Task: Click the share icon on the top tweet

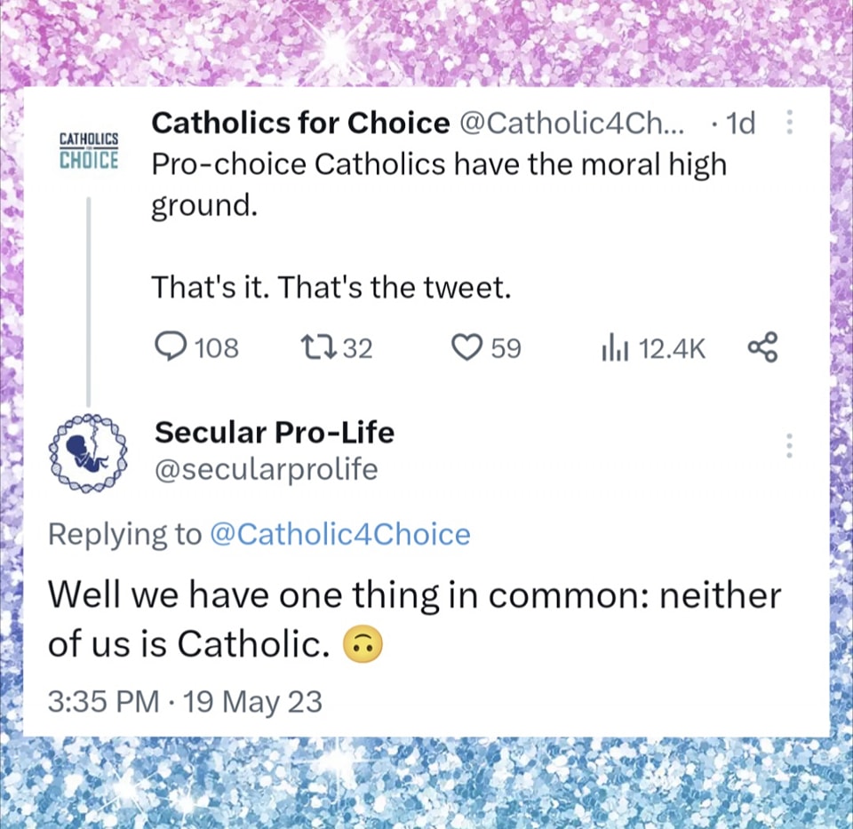Action: point(762,347)
